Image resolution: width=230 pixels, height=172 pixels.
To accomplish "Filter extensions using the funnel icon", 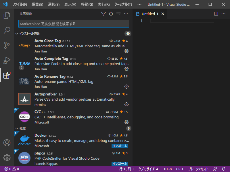I will coord(103,14).
